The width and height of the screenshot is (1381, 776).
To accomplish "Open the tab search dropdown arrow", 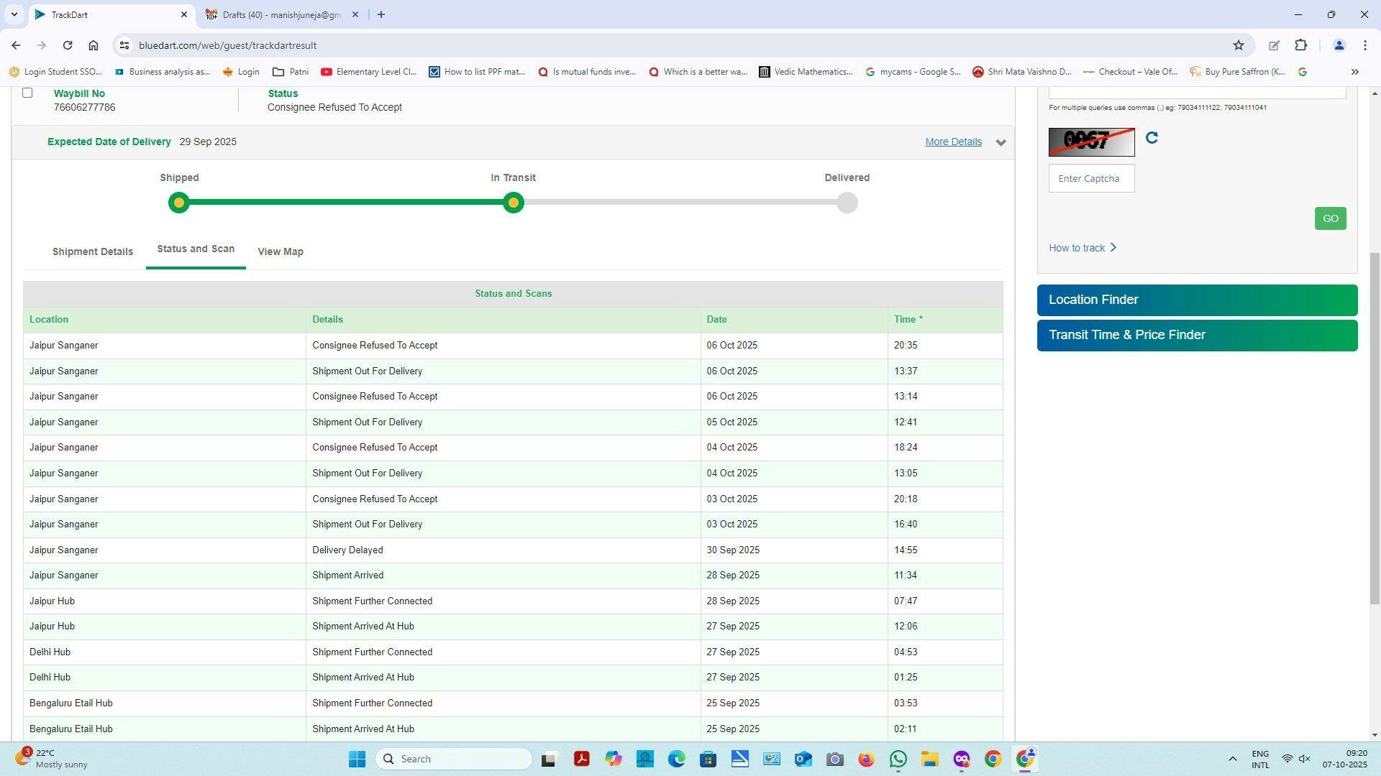I will (14, 14).
